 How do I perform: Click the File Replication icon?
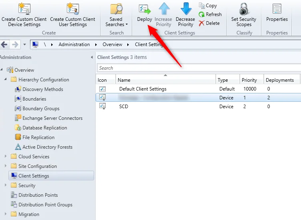pos(18,137)
